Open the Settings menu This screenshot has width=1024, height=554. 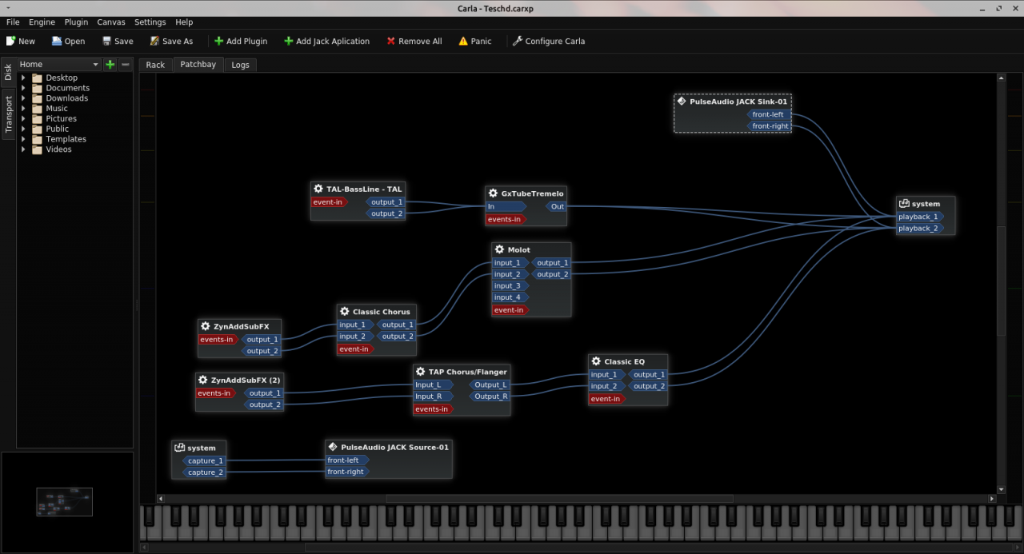click(x=150, y=22)
